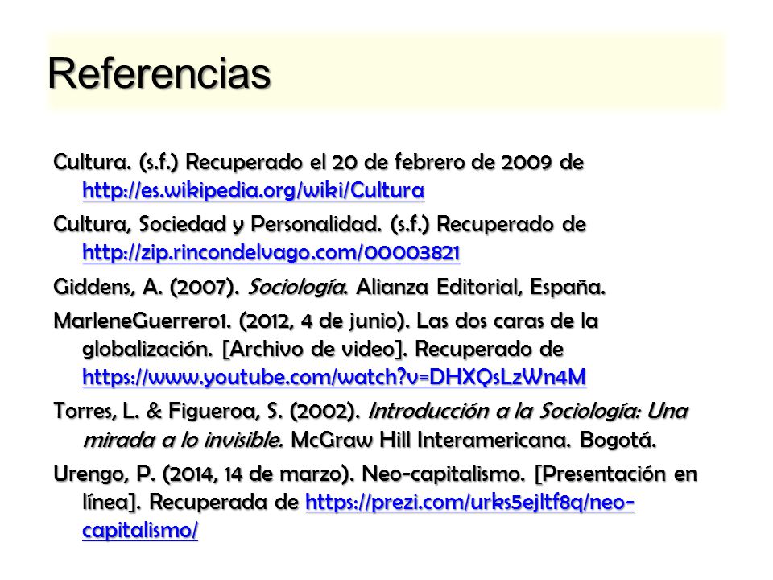Viewport: 773px width, 580px height.
Task: Open the YouTube watch?v=DHXQsLzWn4M link
Action: 334,377
